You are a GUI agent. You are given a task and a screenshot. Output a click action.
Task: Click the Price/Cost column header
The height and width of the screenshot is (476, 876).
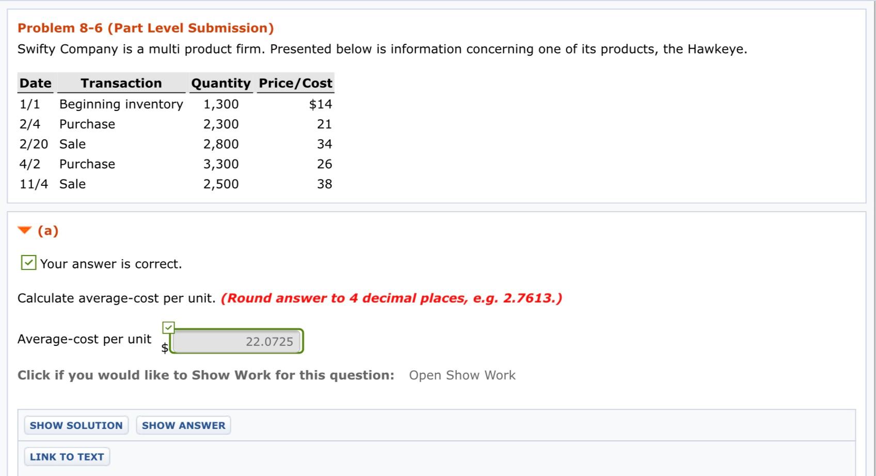click(x=295, y=83)
